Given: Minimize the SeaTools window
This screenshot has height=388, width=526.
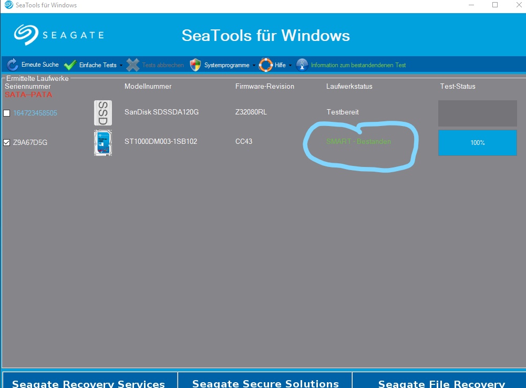Looking at the screenshot, I should 471,5.
